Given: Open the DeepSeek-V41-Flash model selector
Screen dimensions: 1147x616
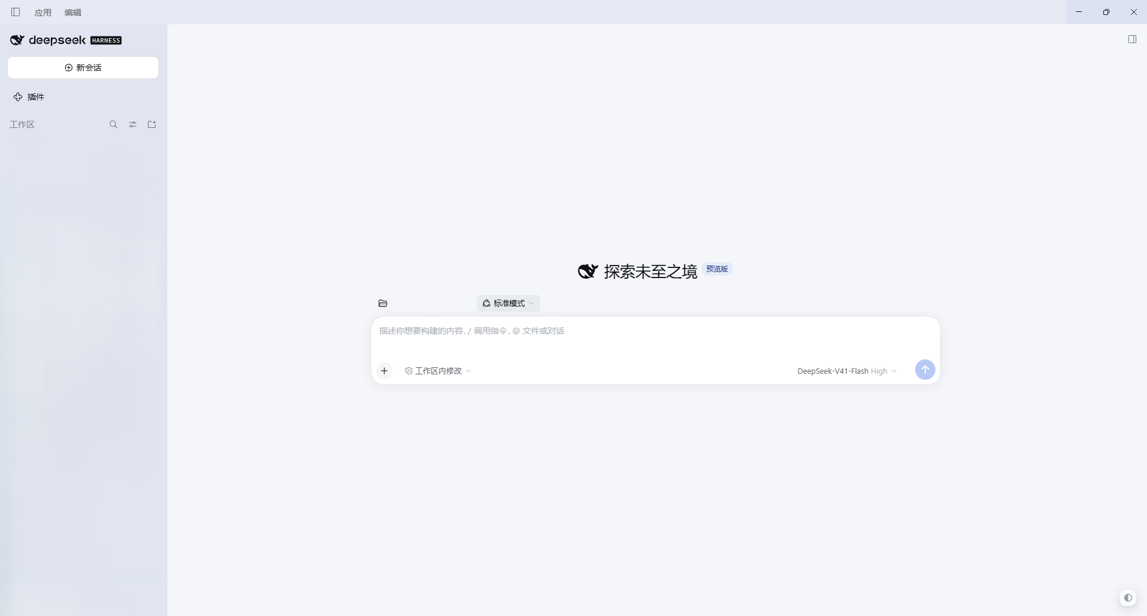Looking at the screenshot, I should tap(847, 371).
